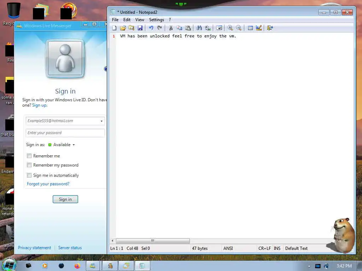Open the Edit menu in Notepad2
Viewport: 362px width, 271px height.
[x=127, y=20]
